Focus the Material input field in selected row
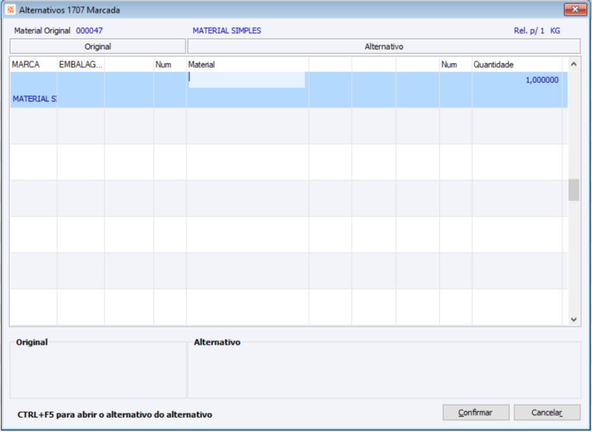592x432 pixels. pyautogui.click(x=247, y=80)
